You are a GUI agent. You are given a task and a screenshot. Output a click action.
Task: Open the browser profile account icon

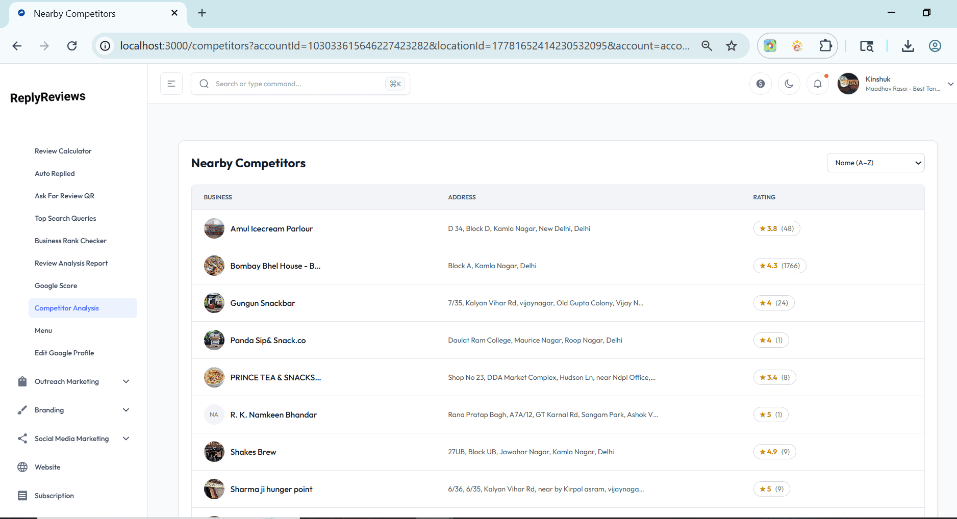[x=935, y=46]
